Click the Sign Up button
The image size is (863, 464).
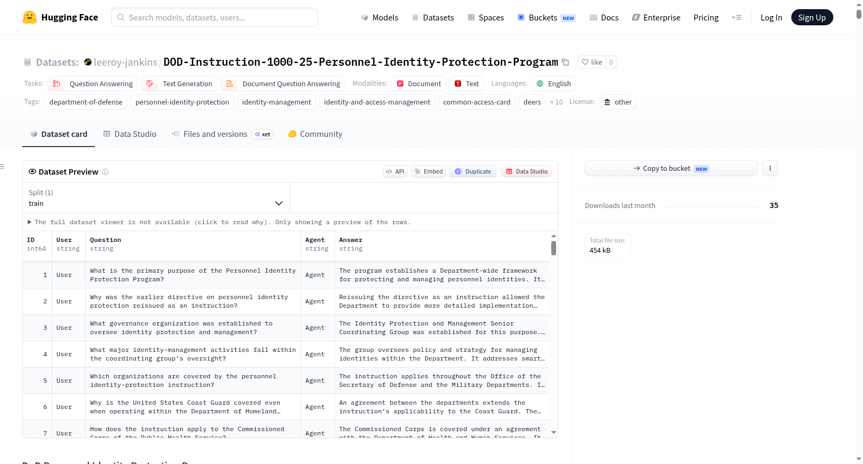(x=812, y=17)
